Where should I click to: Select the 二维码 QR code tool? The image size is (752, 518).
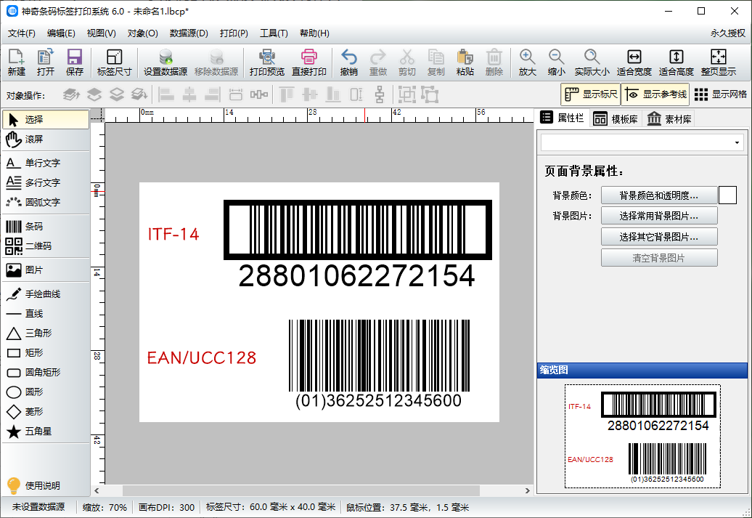click(x=46, y=246)
